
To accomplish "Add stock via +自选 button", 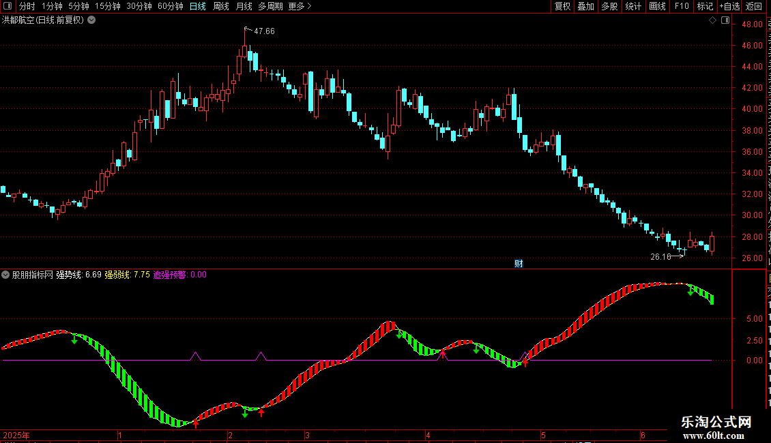I will tap(729, 6).
